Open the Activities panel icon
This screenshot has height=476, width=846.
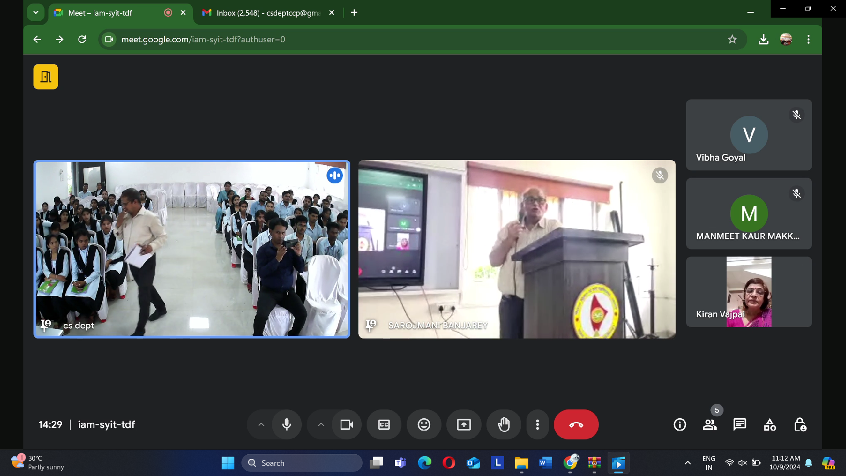click(x=770, y=424)
